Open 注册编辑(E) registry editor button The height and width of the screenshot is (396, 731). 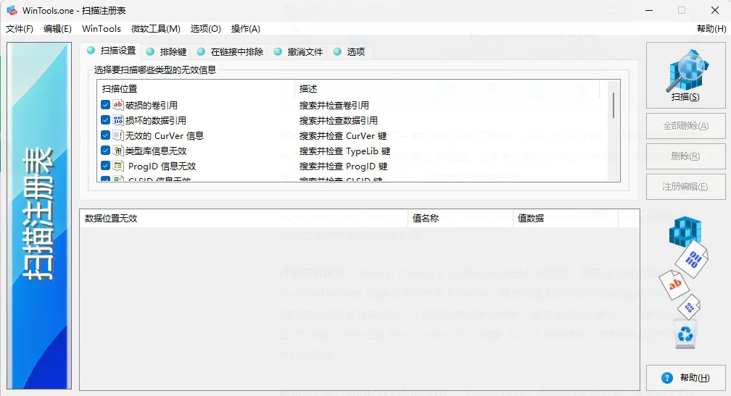pyautogui.click(x=685, y=187)
